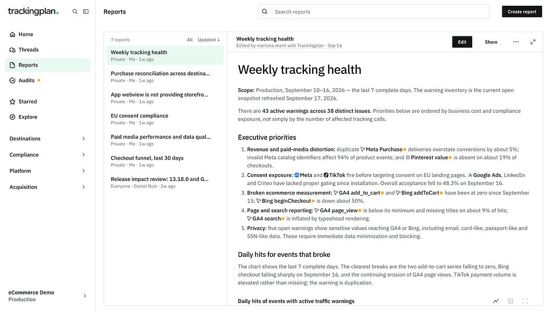554x312 pixels.
Task: Open App webview not providing storefront report
Action: point(165,98)
